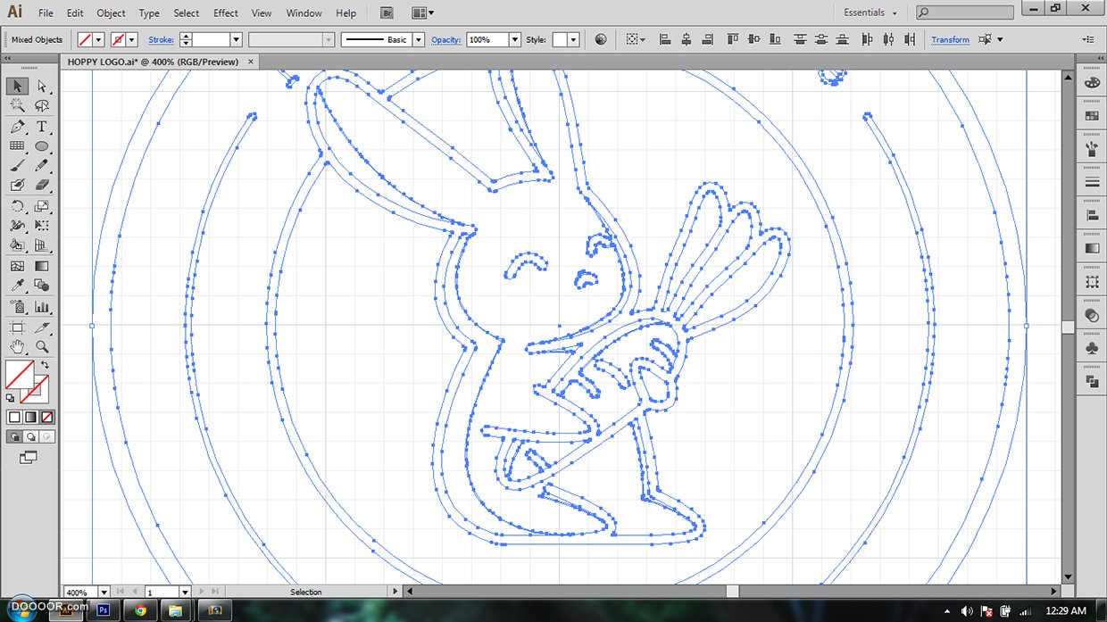Open Google Chrome from the taskbar
The height and width of the screenshot is (622, 1107).
(139, 610)
